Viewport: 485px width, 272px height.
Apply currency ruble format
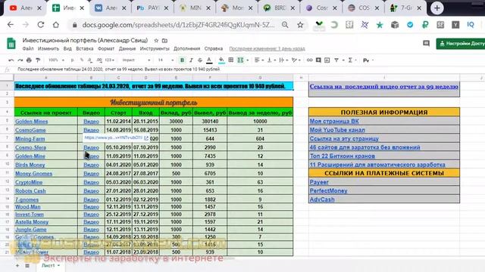click(73, 60)
